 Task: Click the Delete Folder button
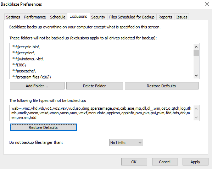coord(95,86)
